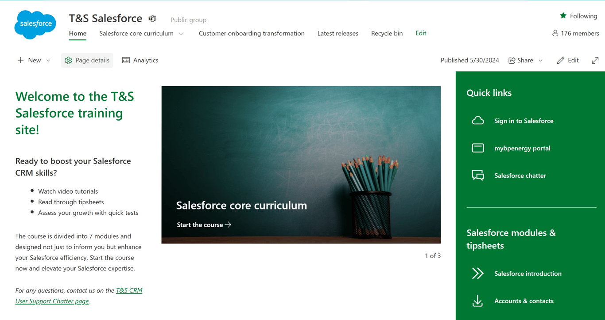Click the plus icon next to New

(20, 60)
